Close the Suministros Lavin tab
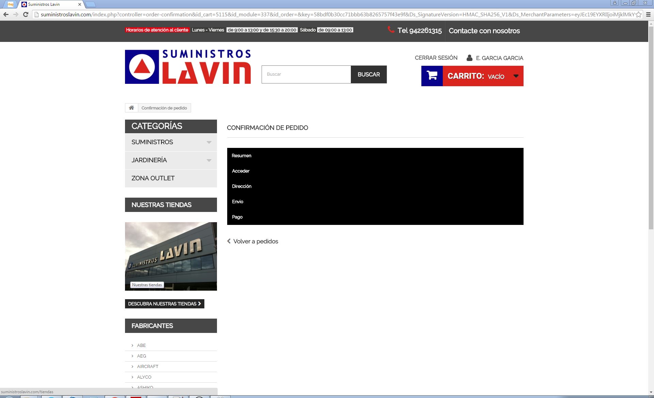This screenshot has height=398, width=654. (x=80, y=4)
